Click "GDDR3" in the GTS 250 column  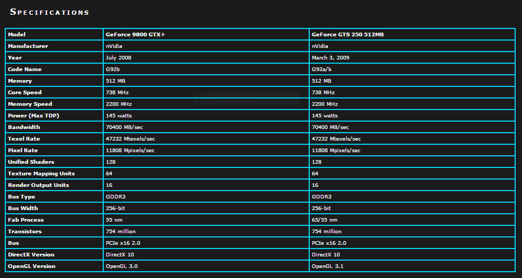(322, 197)
